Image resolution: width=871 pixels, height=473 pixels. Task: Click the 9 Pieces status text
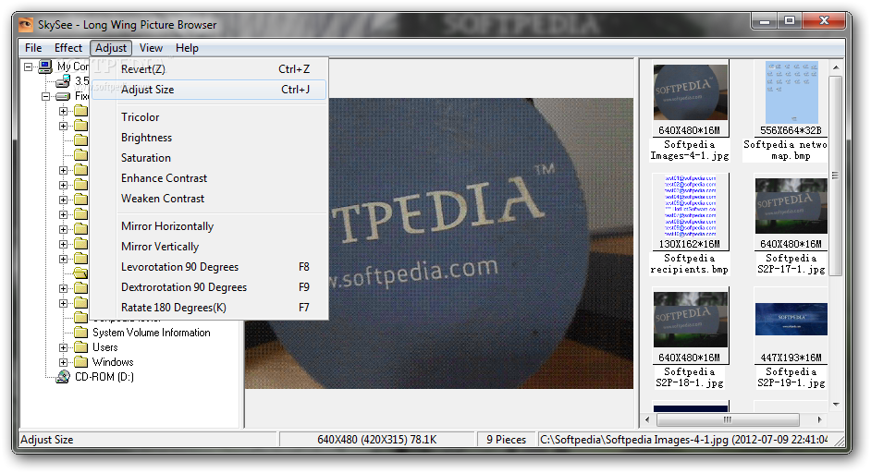click(506, 440)
